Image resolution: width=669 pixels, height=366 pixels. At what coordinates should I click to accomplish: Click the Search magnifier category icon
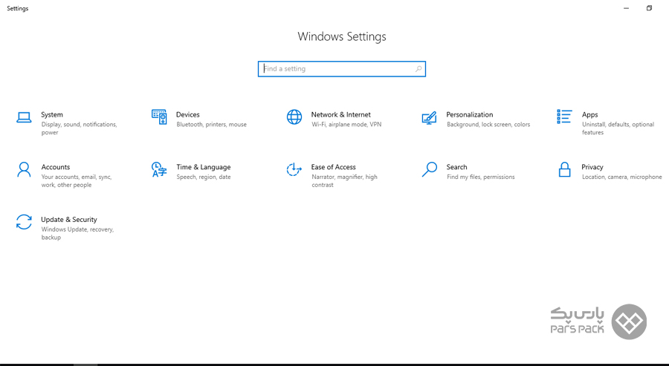coord(429,169)
